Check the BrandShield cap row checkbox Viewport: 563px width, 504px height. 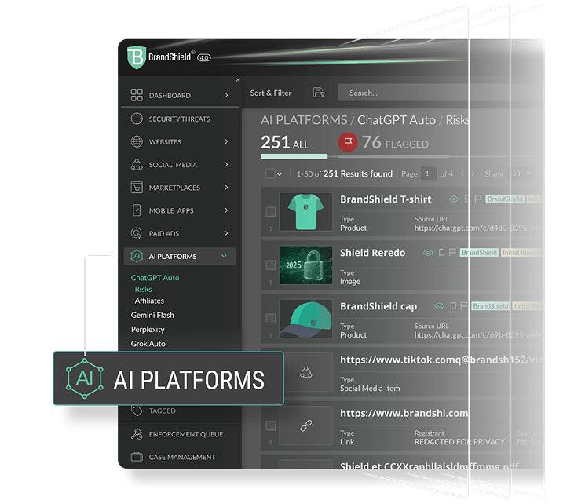pos(270,319)
